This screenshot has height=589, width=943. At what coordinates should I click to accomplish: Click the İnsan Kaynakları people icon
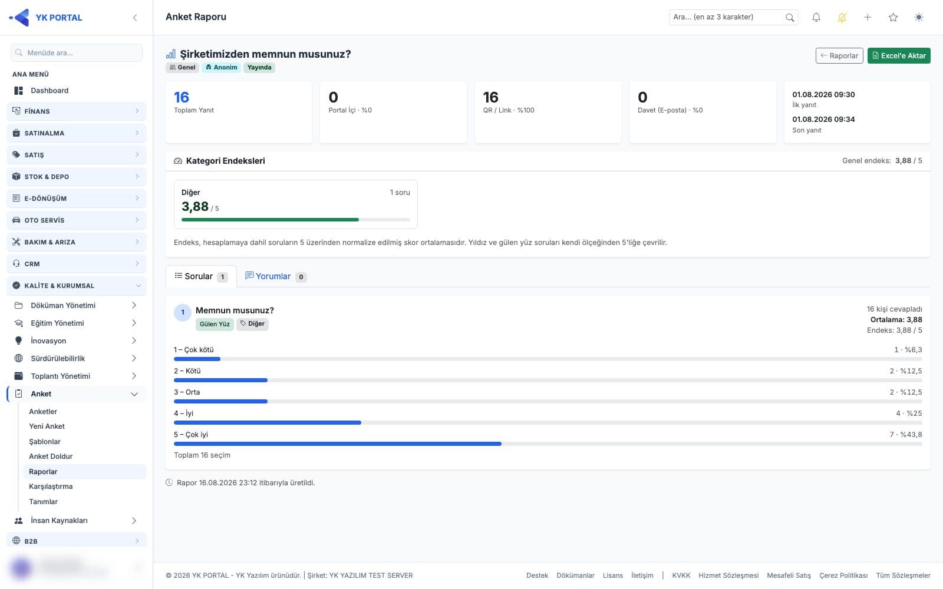18,521
